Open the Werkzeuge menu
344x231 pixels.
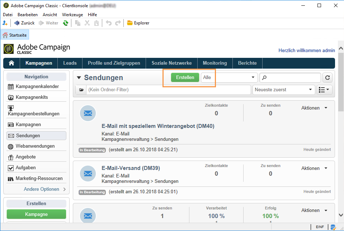[72, 14]
